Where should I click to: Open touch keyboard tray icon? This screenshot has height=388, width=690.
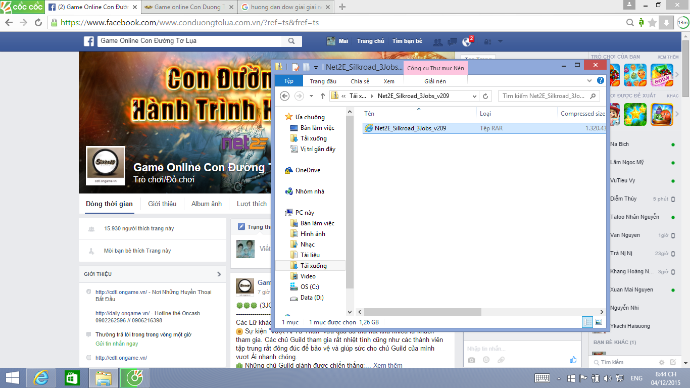pos(543,378)
